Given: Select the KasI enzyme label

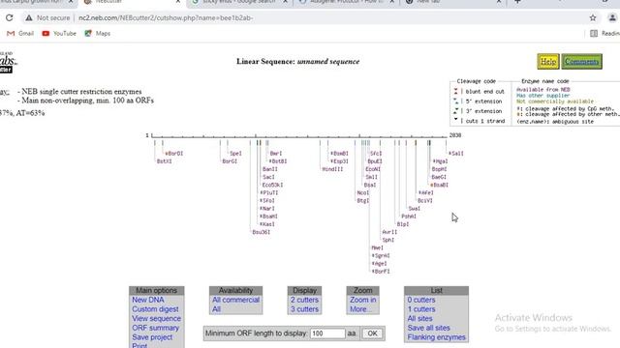Looking at the screenshot, I should pos(268,224).
